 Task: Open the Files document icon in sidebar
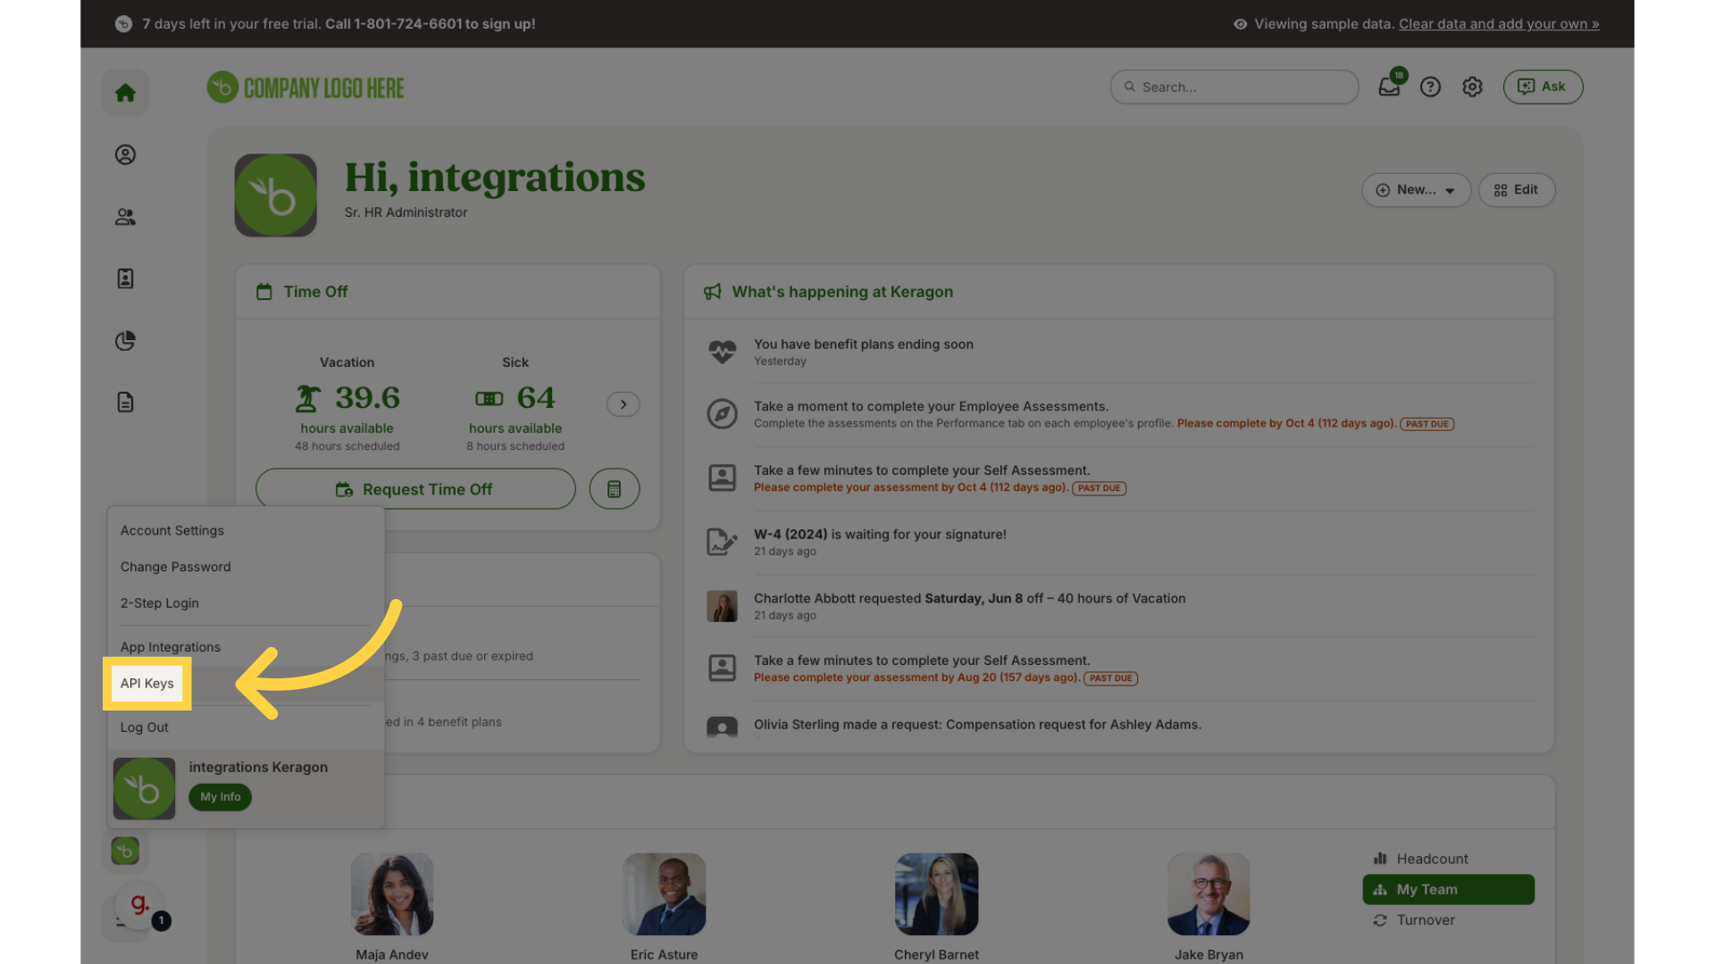125,402
